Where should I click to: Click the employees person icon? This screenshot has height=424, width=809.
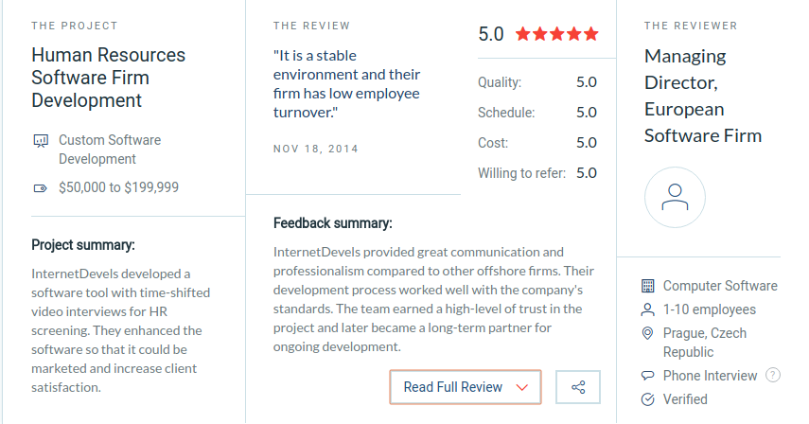pos(647,309)
